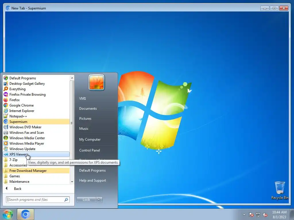Click Supermium taskbar button
The width and height of the screenshot is (294, 220).
[x=26, y=214]
